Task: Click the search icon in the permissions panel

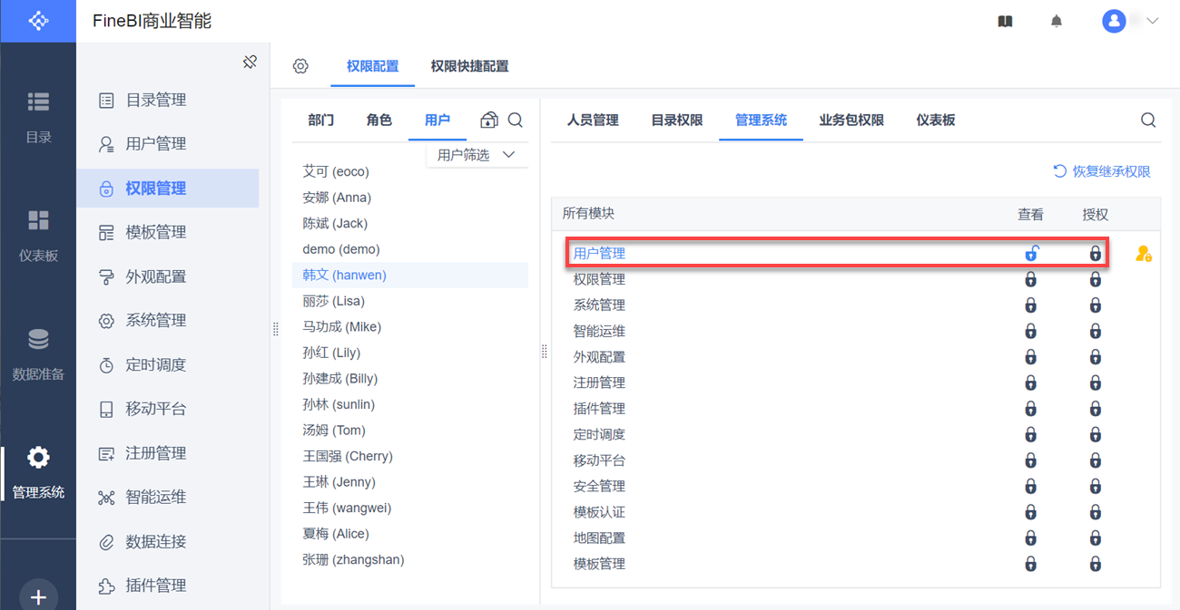Action: pyautogui.click(x=1148, y=120)
